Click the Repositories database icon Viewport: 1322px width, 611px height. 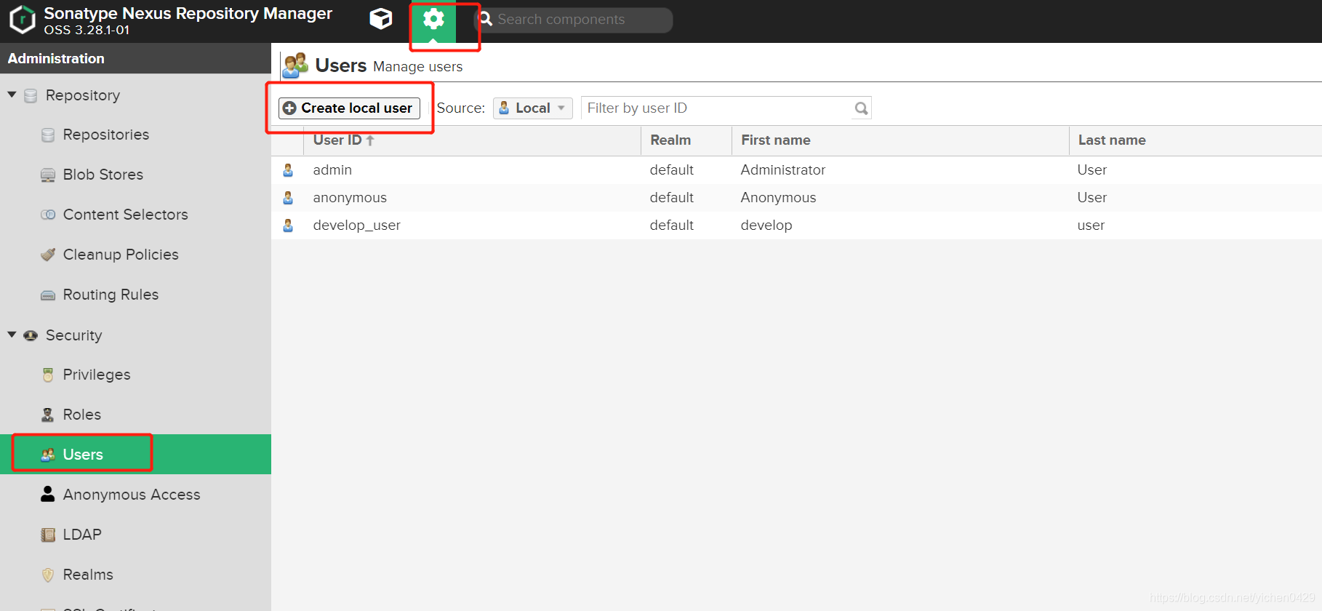(x=48, y=135)
